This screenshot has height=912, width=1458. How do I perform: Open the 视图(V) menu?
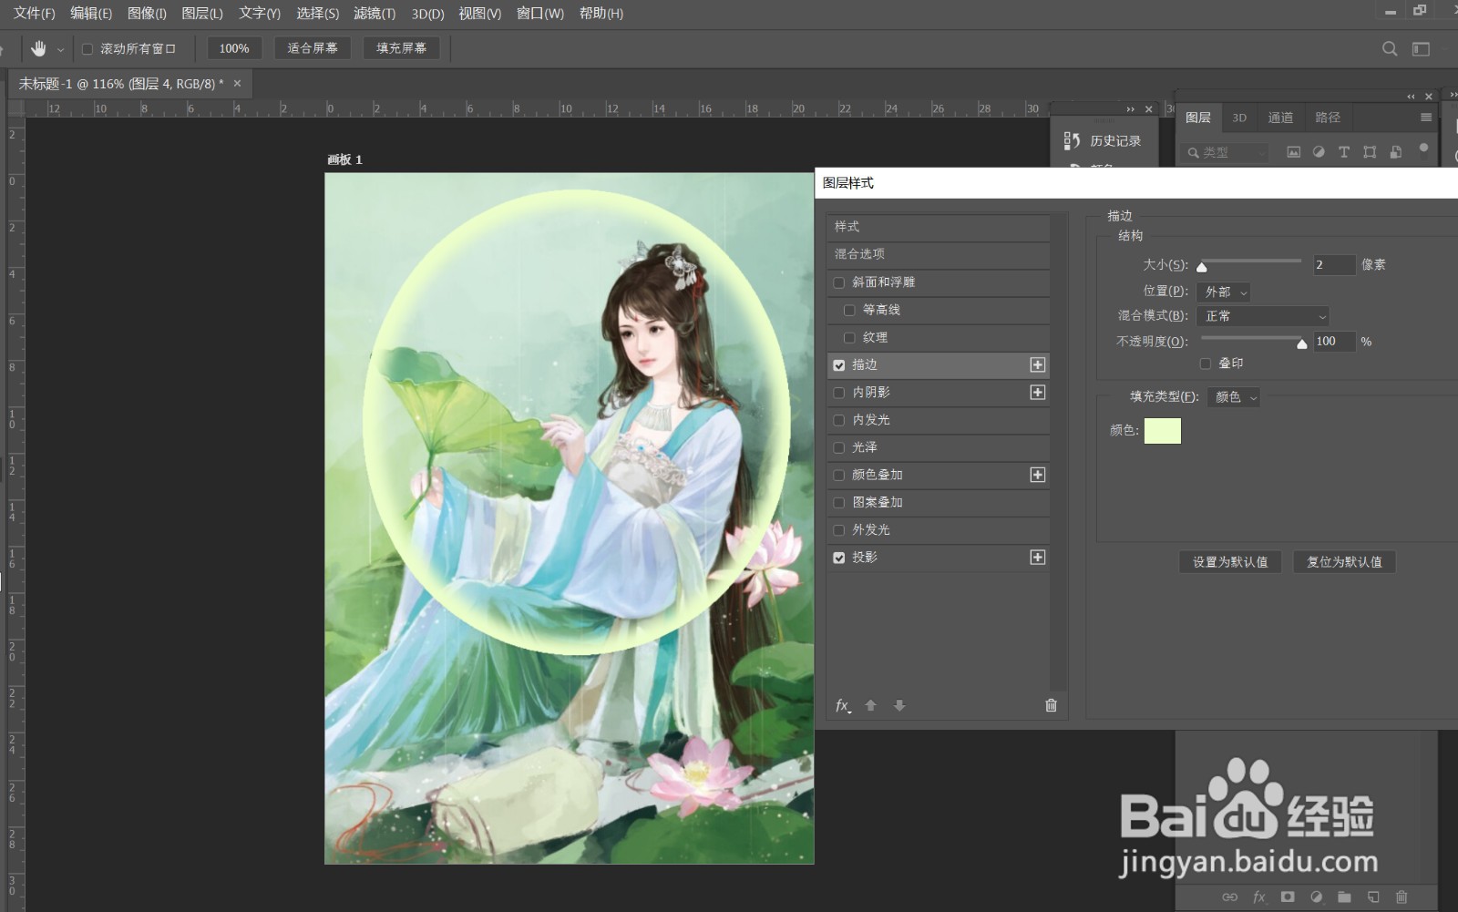coord(479,14)
